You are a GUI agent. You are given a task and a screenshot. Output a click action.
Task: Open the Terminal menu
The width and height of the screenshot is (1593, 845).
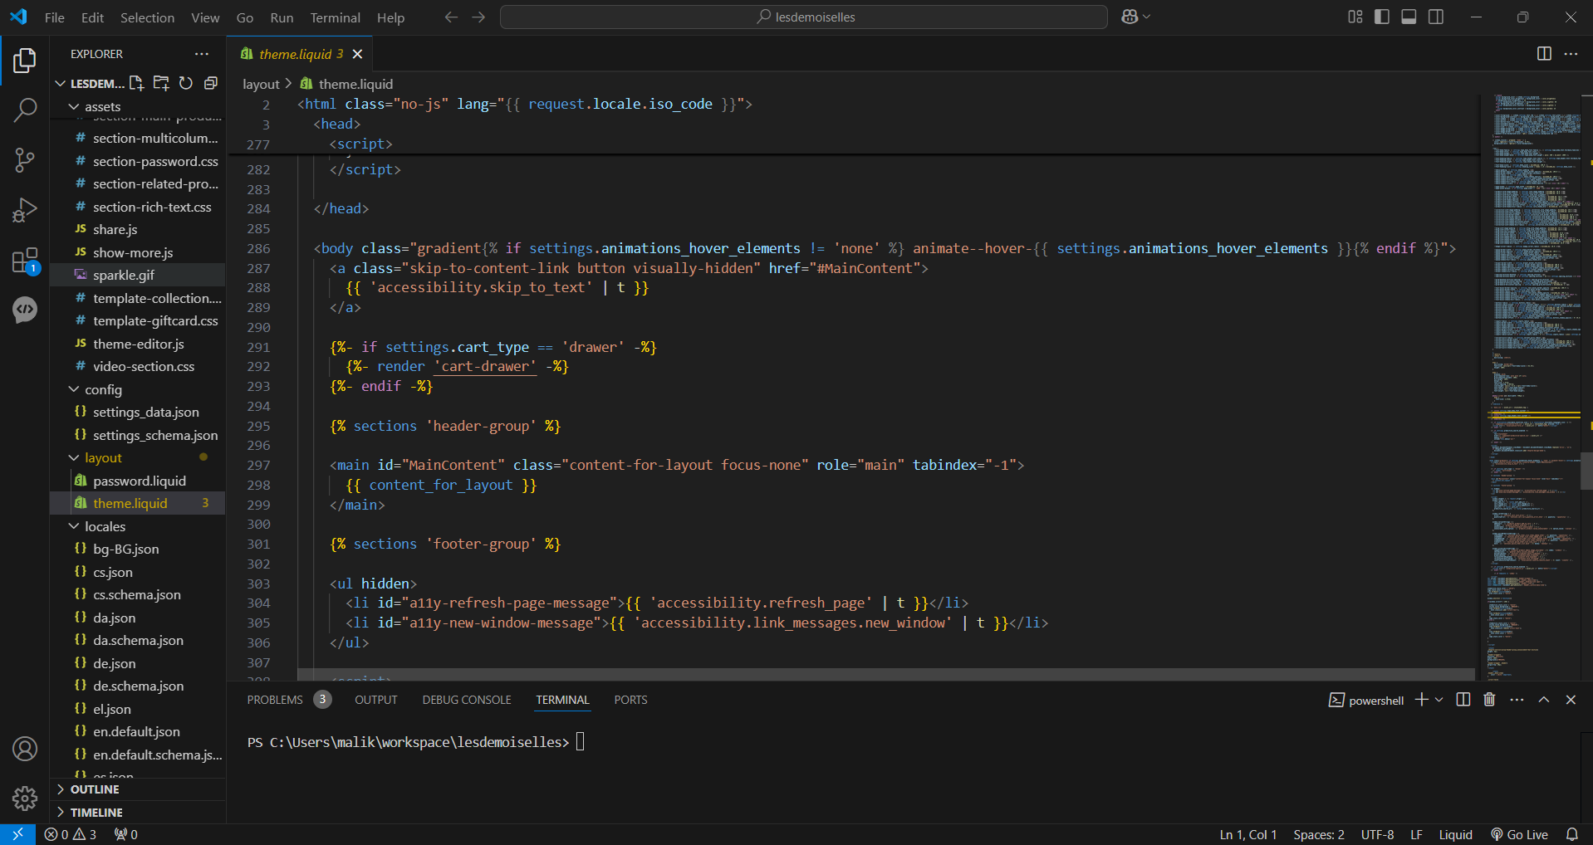point(335,17)
